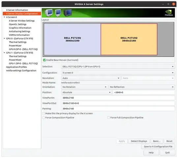Open the No Reflection dropdown

click(x=142, y=87)
